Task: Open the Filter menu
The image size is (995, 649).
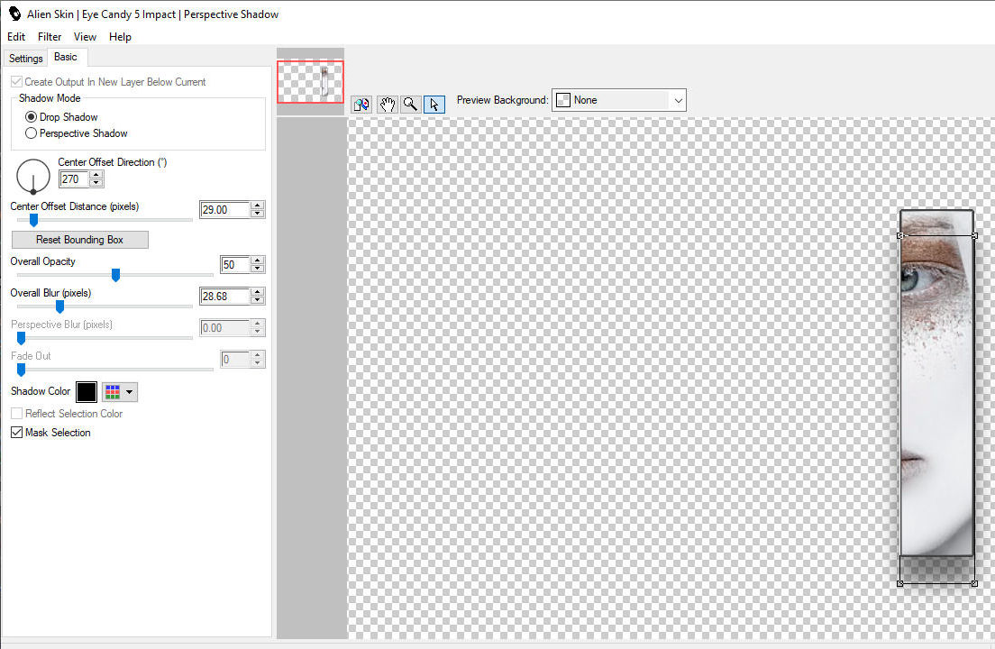Action: (x=50, y=37)
